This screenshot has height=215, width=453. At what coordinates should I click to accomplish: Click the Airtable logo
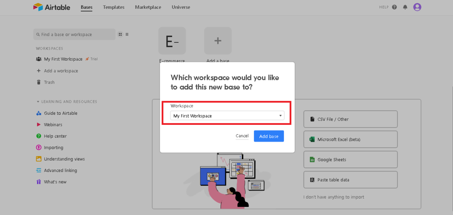pos(51,7)
